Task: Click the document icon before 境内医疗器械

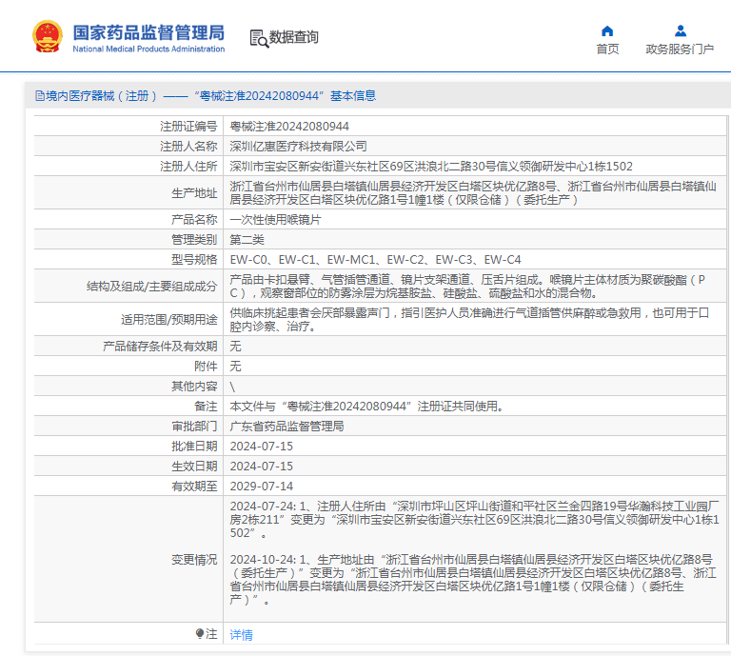Action: click(39, 95)
